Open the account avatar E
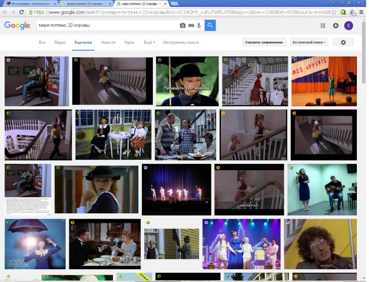 click(348, 25)
